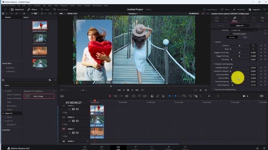Open the viewer zoom percentage dropdown
The width and height of the screenshot is (268, 150).
62,14
